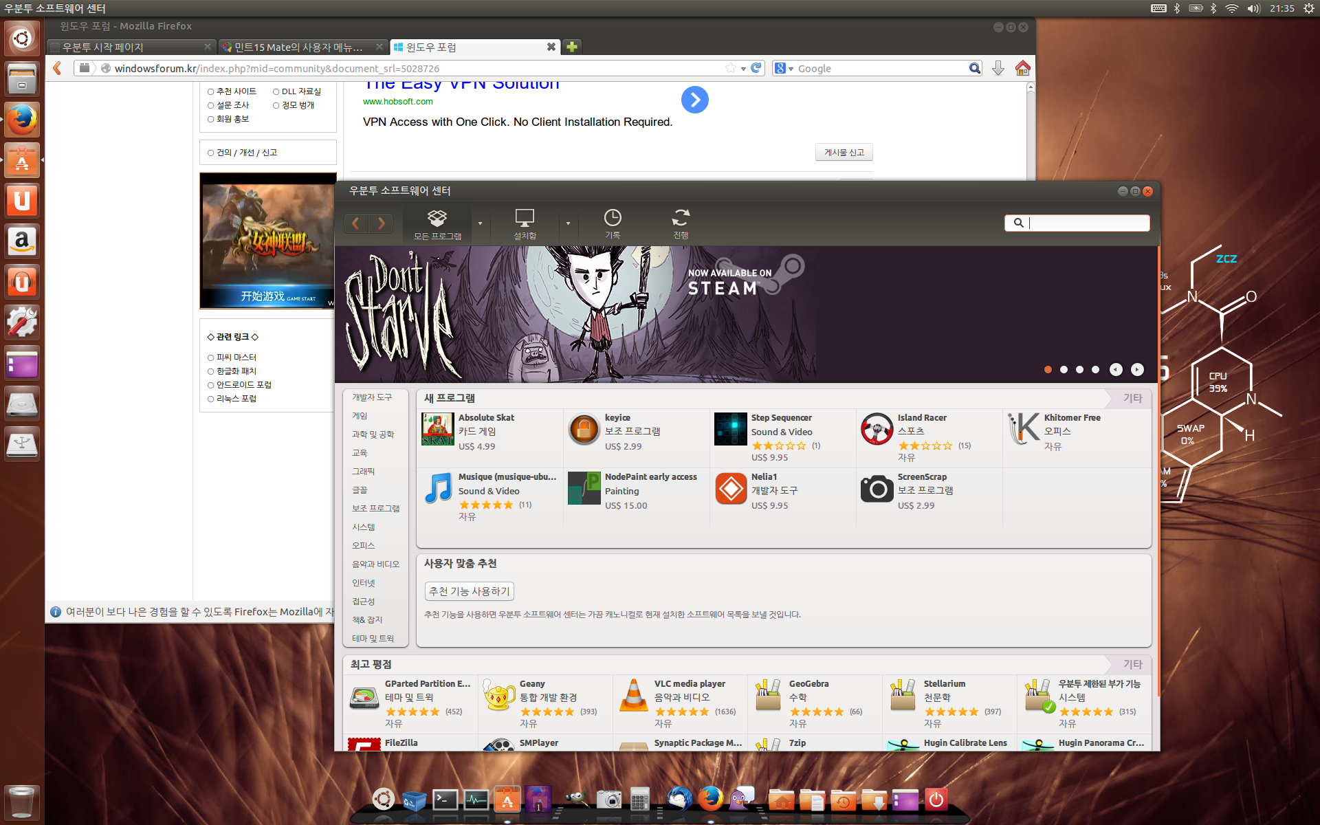Switch to 우분투 시작 페이지 Firefox tab
This screenshot has height=825, width=1320.
131,47
